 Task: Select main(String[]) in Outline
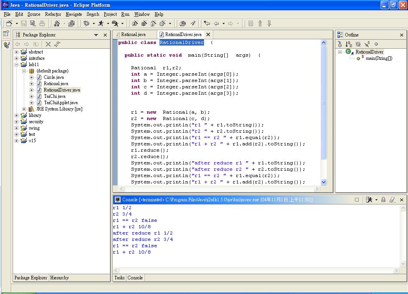[x=379, y=58]
